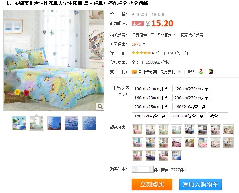Click the cart icon in 加入购物车 button
The image size is (239, 193).
click(x=185, y=185)
